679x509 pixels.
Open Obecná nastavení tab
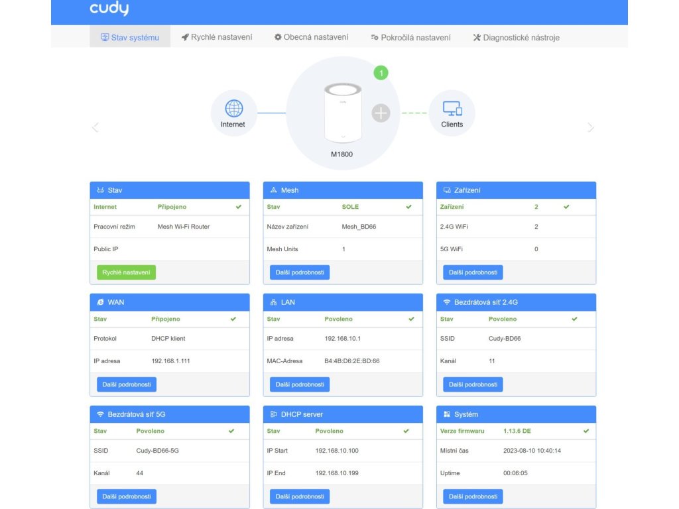(x=312, y=37)
